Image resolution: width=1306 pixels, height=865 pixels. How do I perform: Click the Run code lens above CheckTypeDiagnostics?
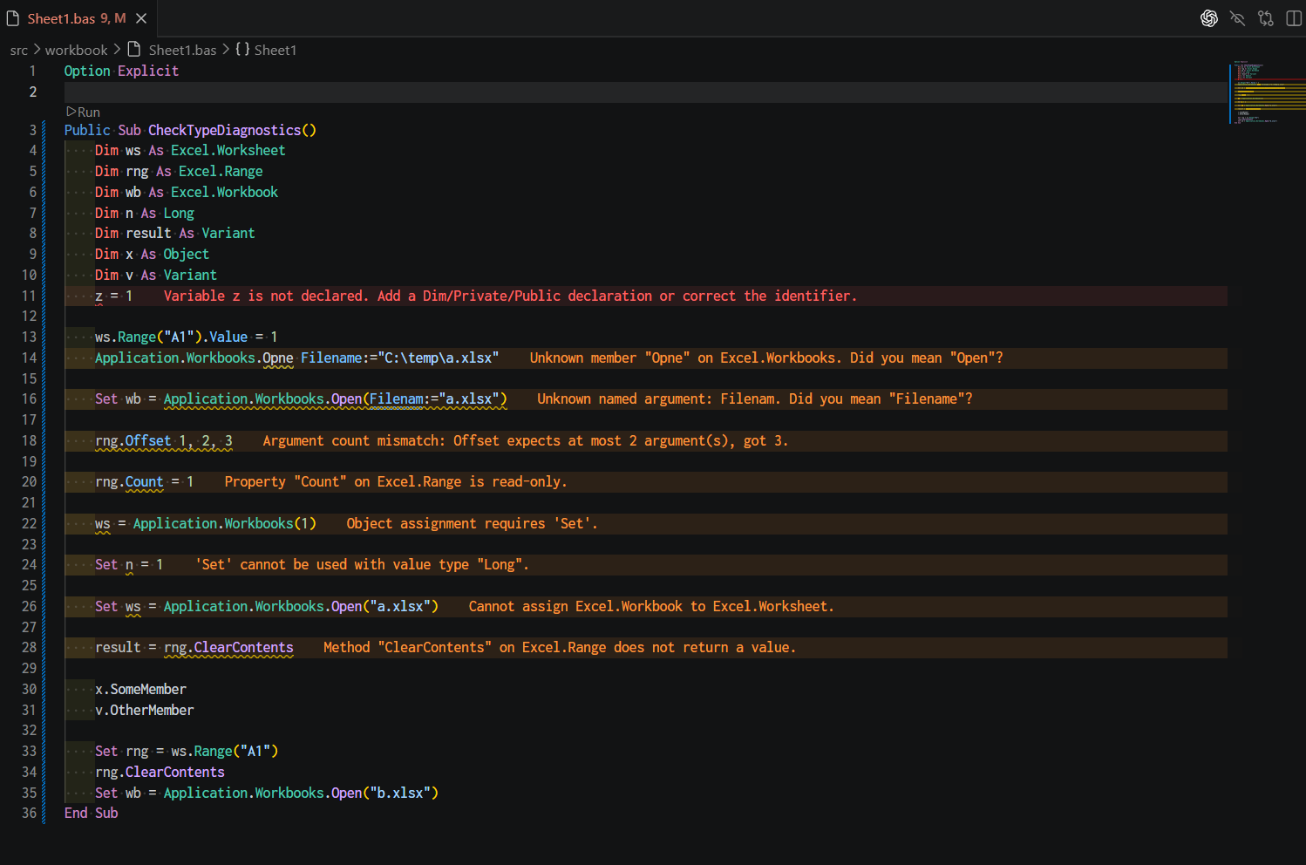[83, 112]
